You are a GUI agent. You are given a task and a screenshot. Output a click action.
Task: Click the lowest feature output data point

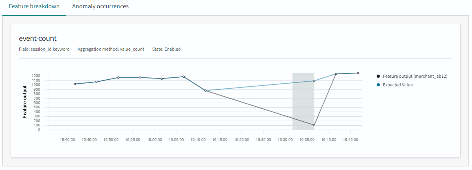click(x=314, y=125)
